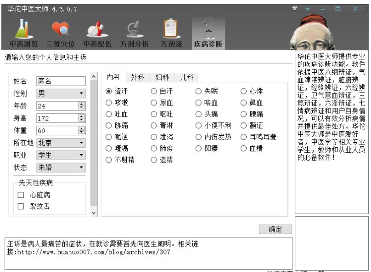Click the 体重 weight value field
The width and height of the screenshot is (371, 272).
pyautogui.click(x=58, y=130)
